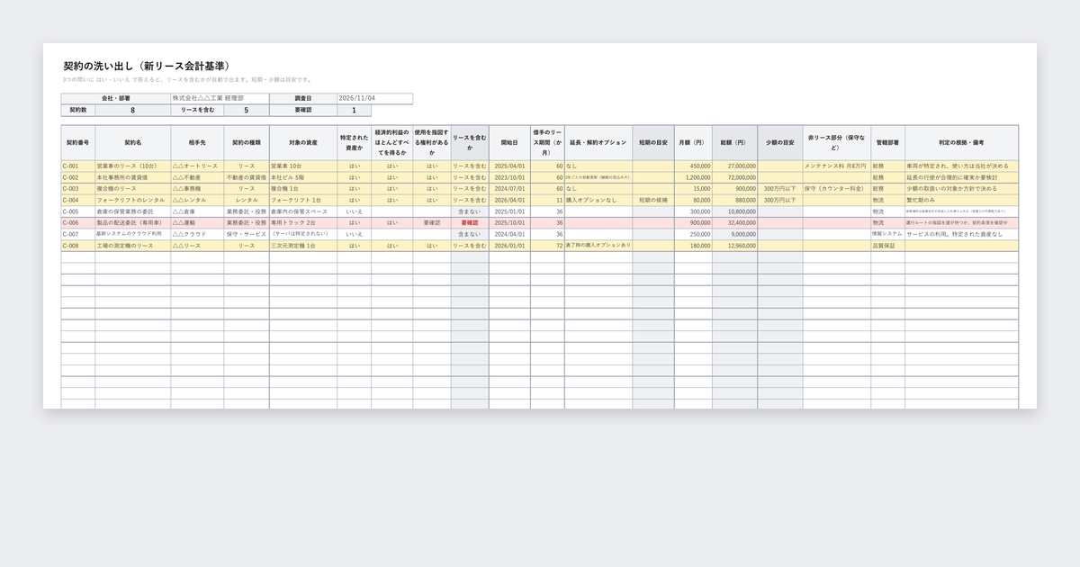Screen dimensions: 1080x567
Task: Click the '相手先' column header
Action: [197, 142]
